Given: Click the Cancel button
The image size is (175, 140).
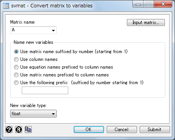Looking at the screenshot, I should tap(122, 130).
